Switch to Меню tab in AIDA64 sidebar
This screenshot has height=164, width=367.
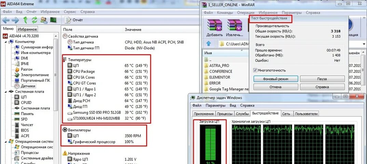(x=8, y=29)
